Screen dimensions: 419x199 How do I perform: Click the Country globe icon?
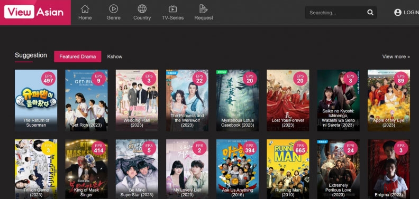point(142,9)
